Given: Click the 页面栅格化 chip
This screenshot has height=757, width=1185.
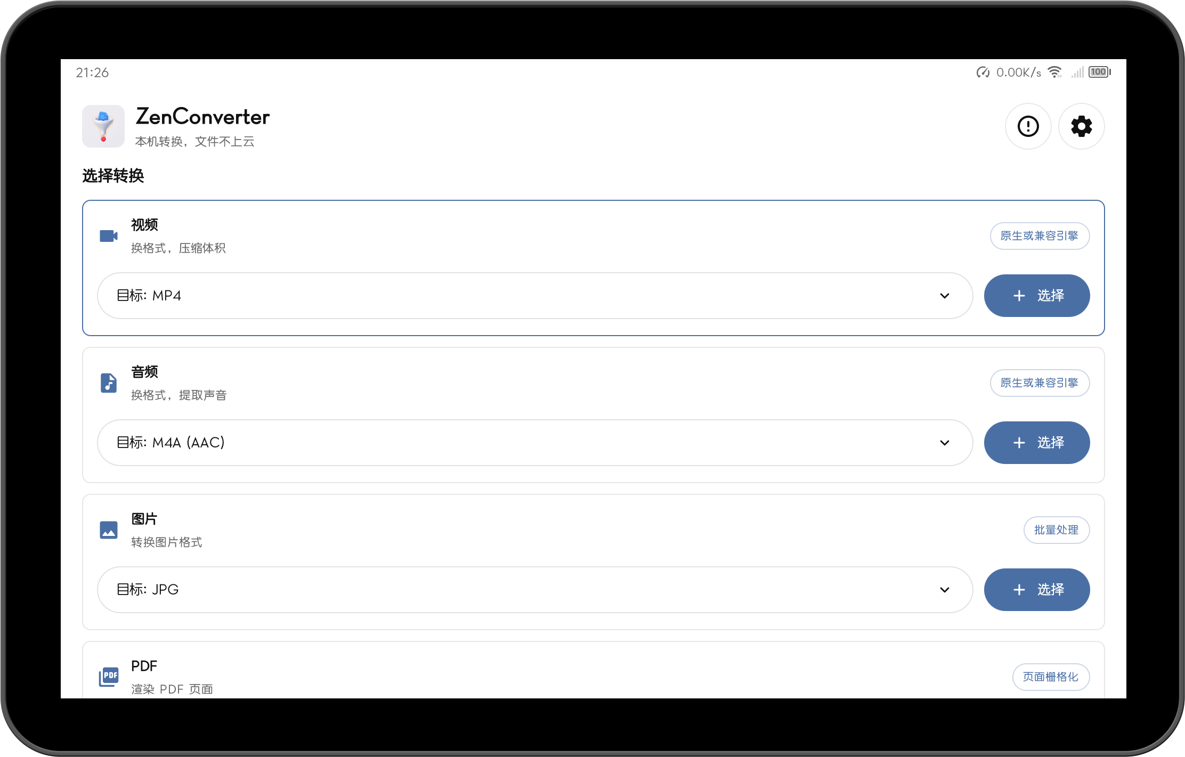Looking at the screenshot, I should [1051, 677].
